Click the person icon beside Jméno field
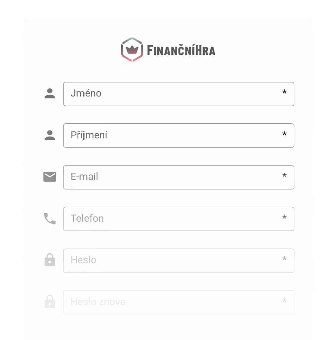 click(50, 93)
